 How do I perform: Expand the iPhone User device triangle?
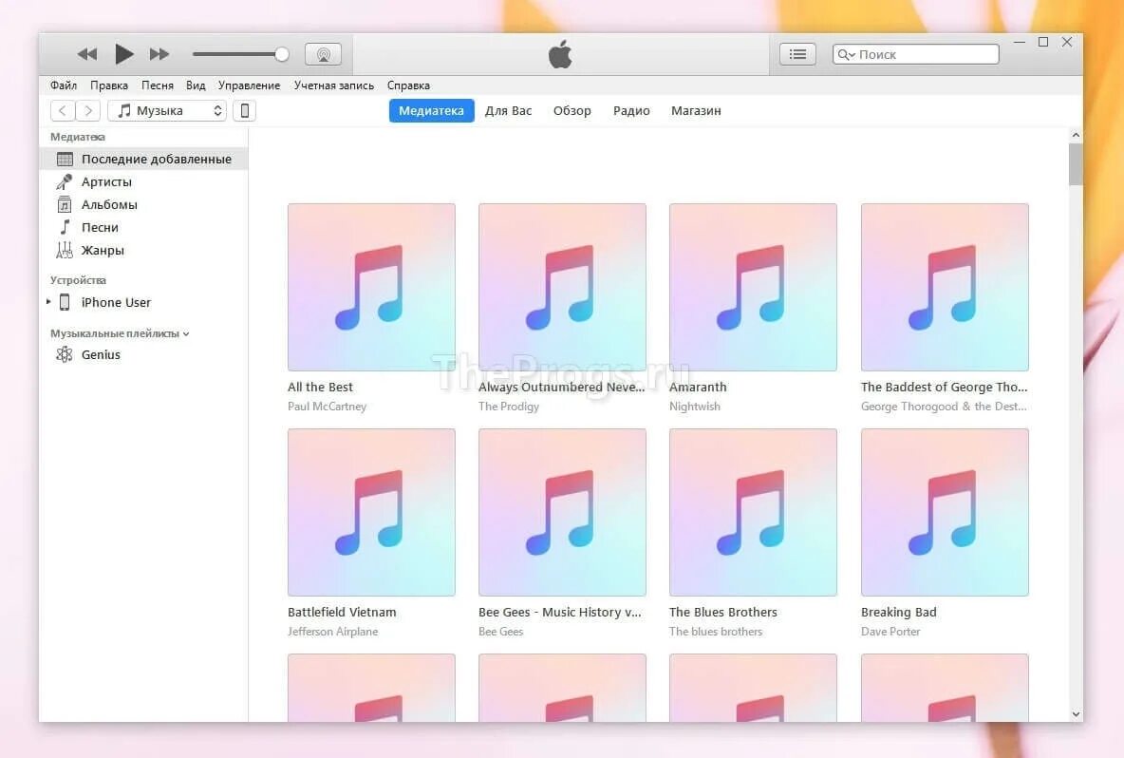click(x=48, y=302)
